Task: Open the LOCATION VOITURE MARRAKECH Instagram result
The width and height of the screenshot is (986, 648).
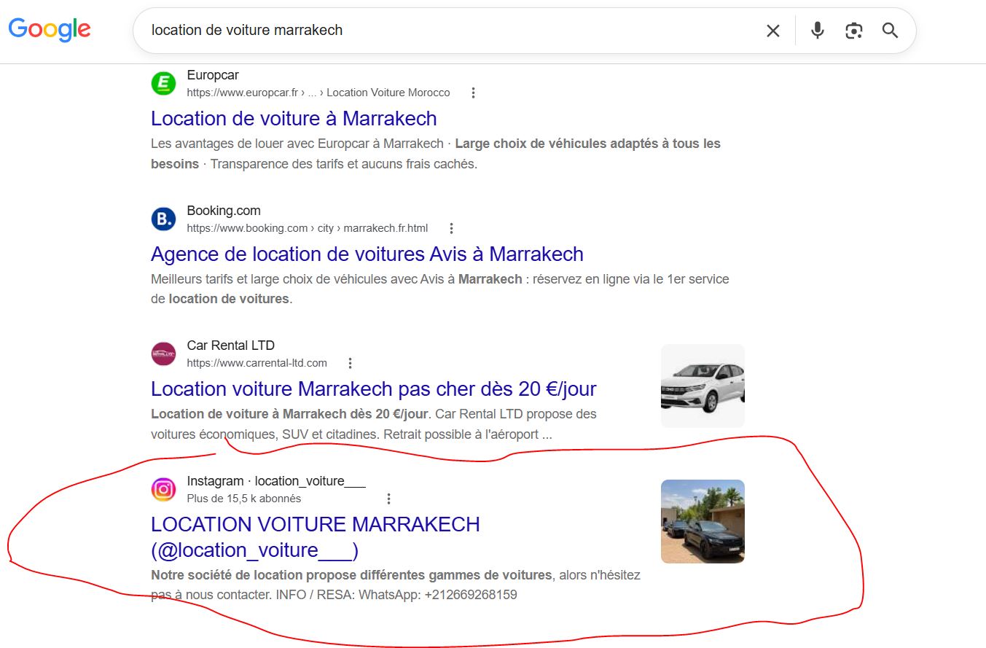Action: click(316, 537)
